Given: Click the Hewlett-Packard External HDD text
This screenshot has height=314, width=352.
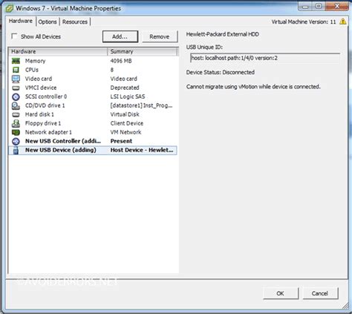Looking at the screenshot, I should (223, 34).
